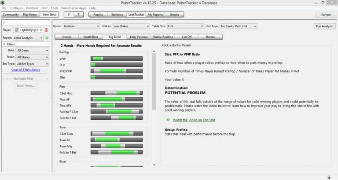338x180 pixels.
Task: Expand the Stakes dropdown set to Low Stakes
Action: tap(131, 26)
